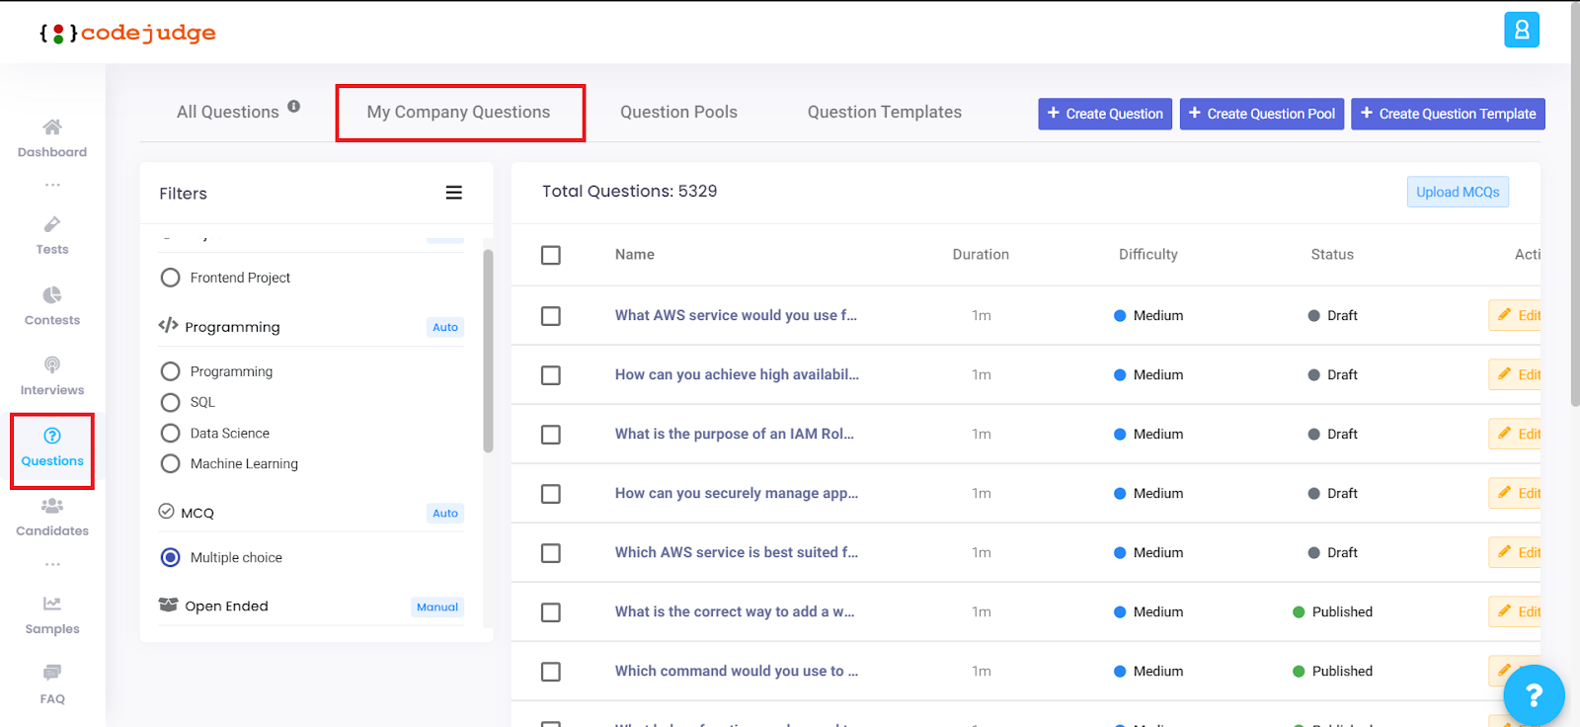Open FAQ from the sidebar
This screenshot has height=727, width=1580.
click(52, 686)
